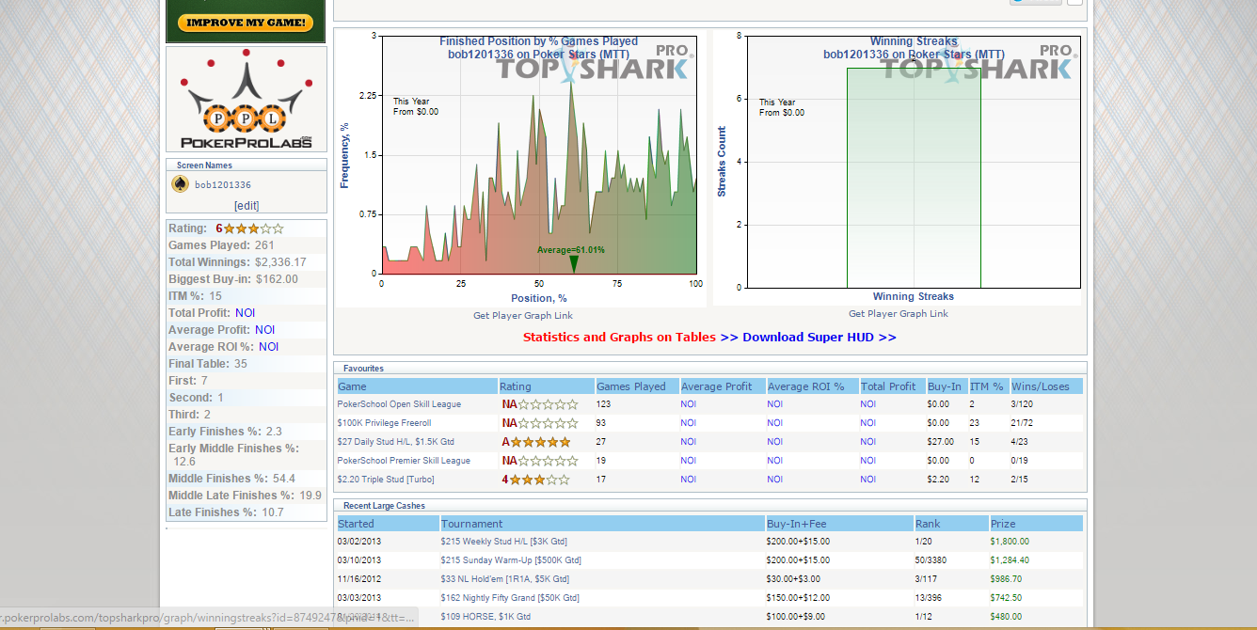Sort Favourites by Average ROI % header

[811, 386]
